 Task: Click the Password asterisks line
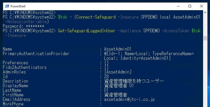pyautogui.click(x=24, y=26)
